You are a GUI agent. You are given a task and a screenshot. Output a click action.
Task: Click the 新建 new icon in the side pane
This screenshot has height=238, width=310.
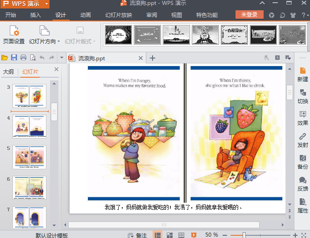coord(303,75)
